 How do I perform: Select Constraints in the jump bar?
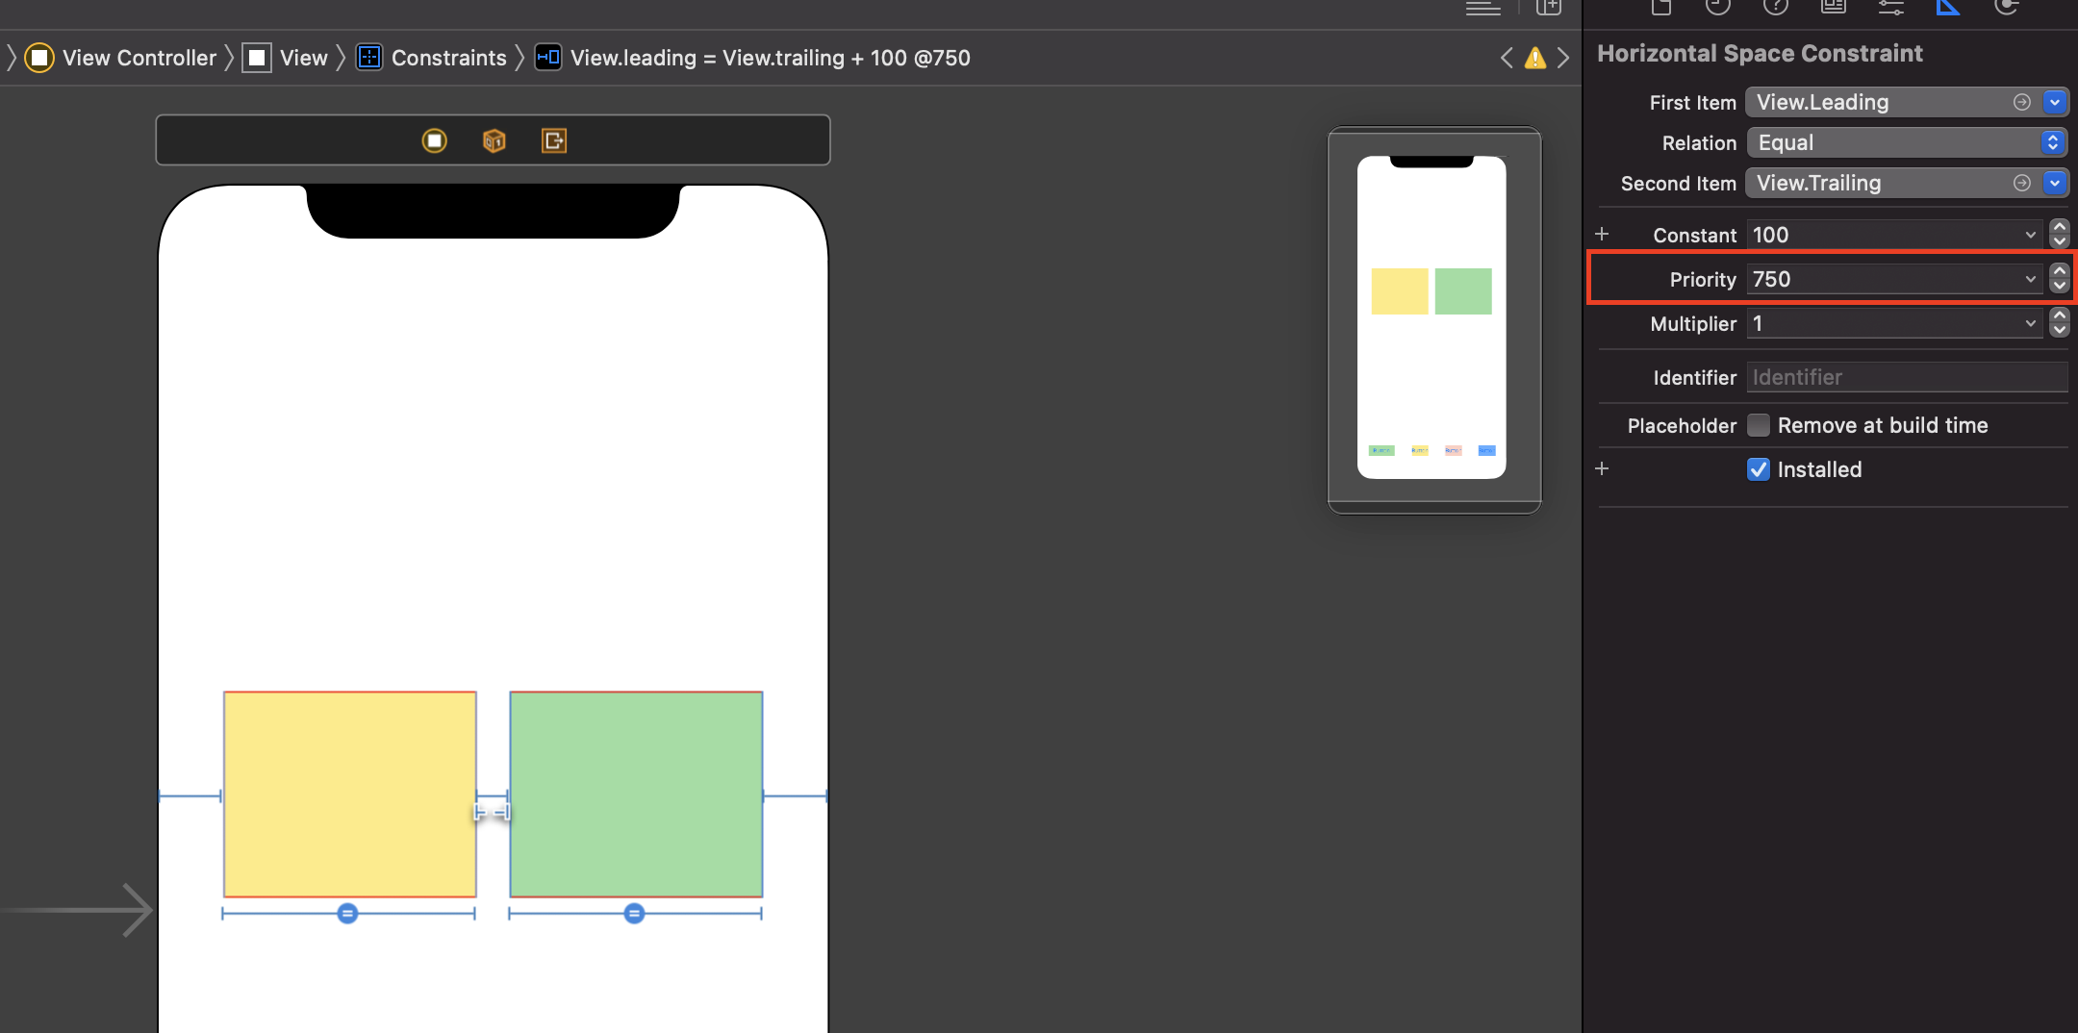(448, 58)
